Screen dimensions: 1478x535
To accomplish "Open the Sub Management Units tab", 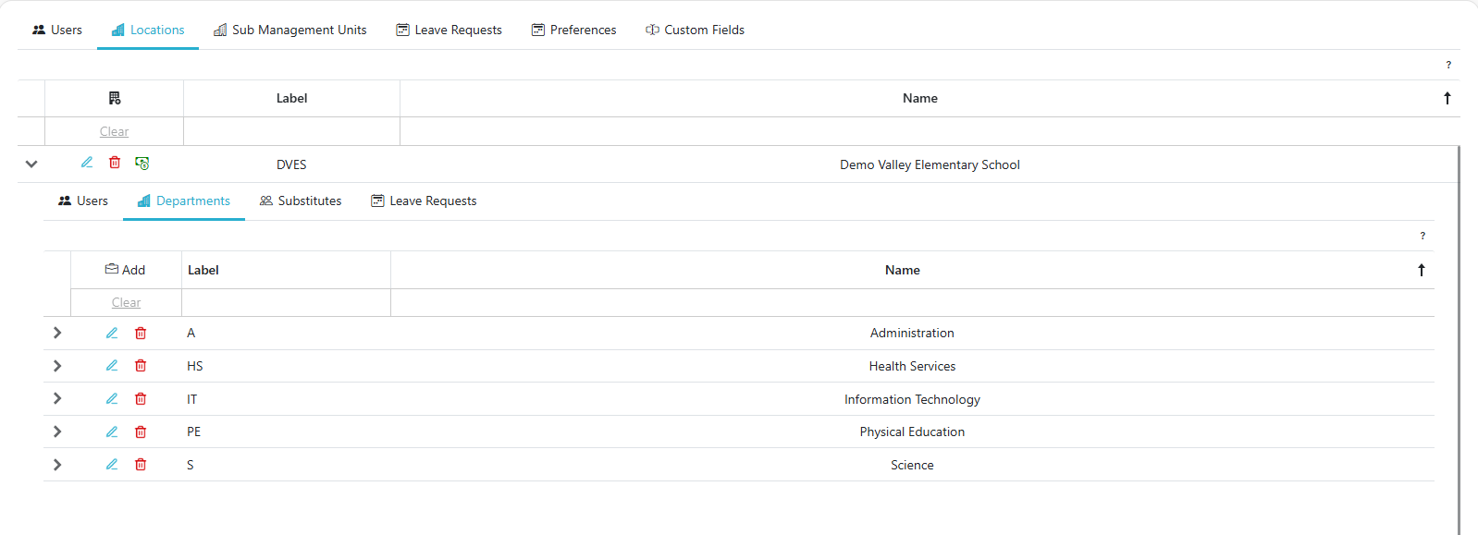I will click(289, 30).
